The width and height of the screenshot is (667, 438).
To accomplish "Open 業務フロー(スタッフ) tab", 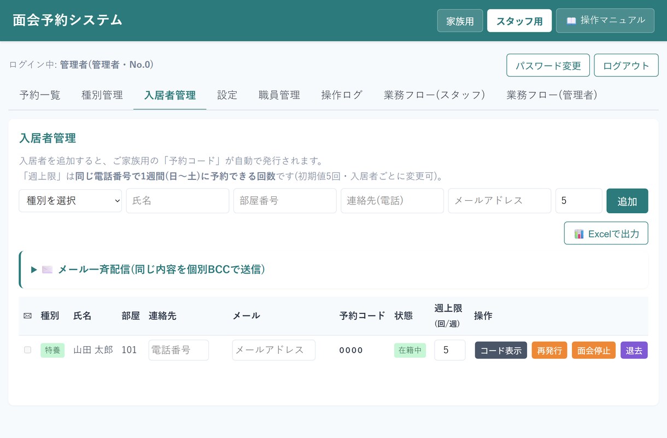I will click(435, 95).
